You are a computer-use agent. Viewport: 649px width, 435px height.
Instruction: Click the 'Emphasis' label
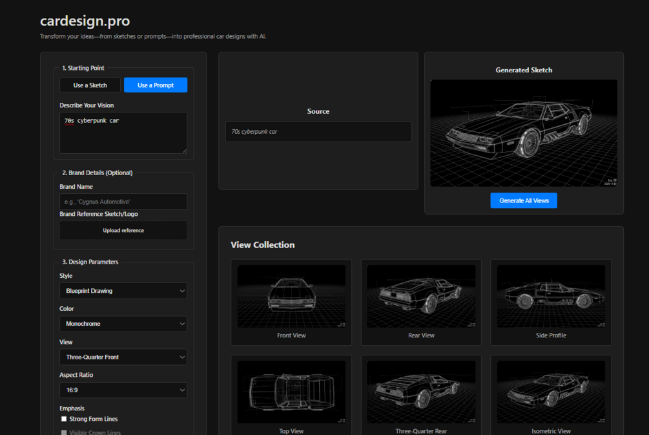click(72, 408)
